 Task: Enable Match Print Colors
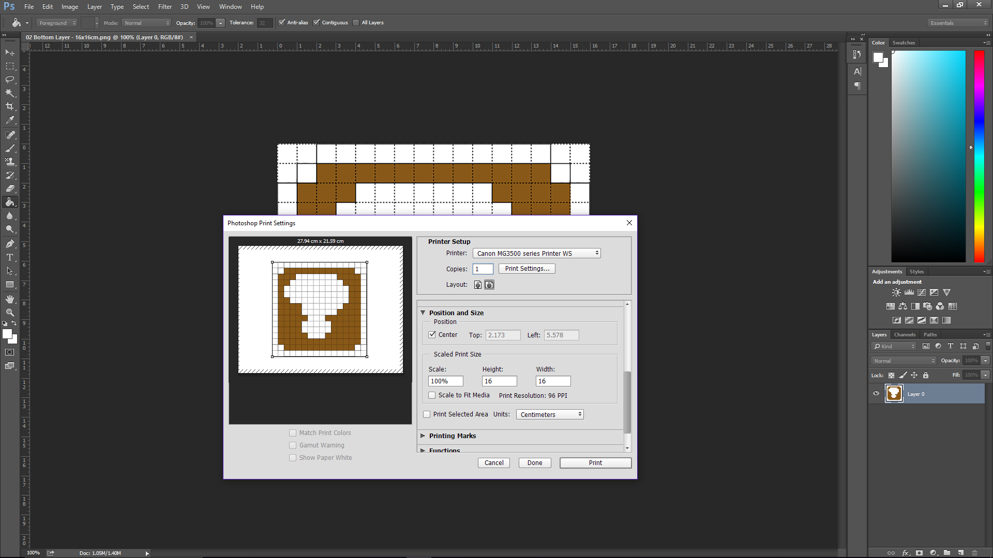pyautogui.click(x=293, y=432)
